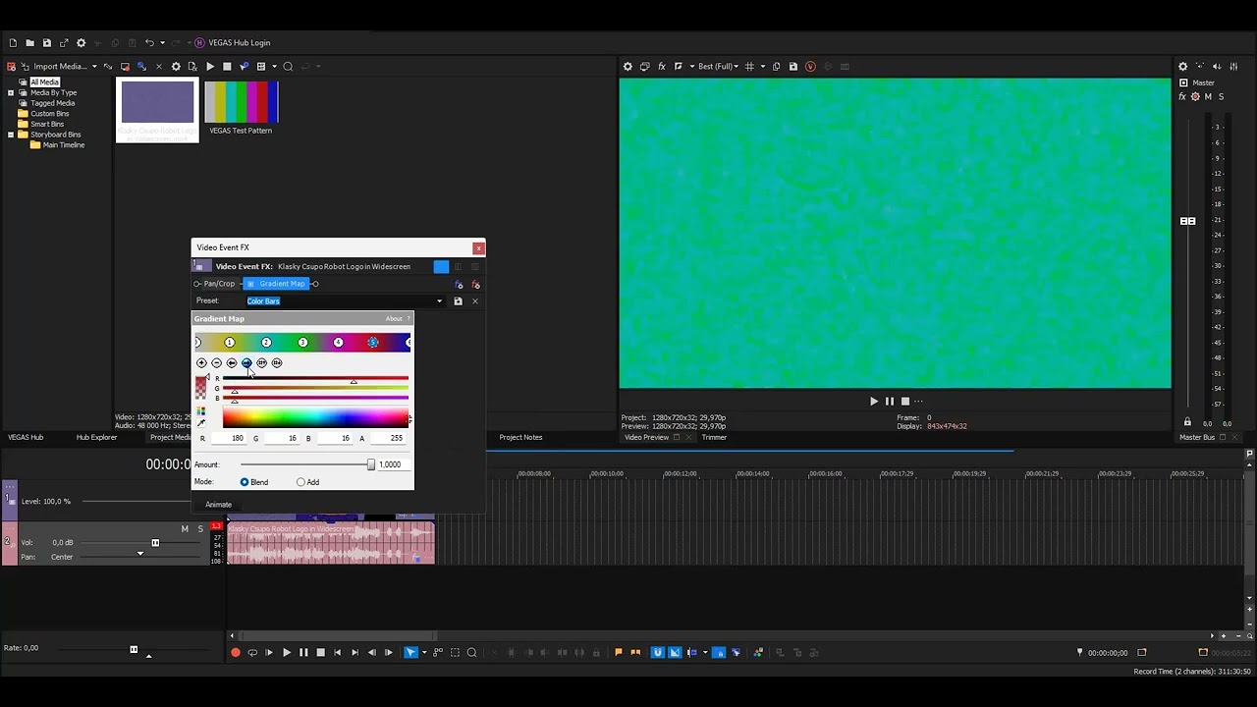The height and width of the screenshot is (707, 1257).
Task: Open Video Preview settings gear
Action: (628, 67)
